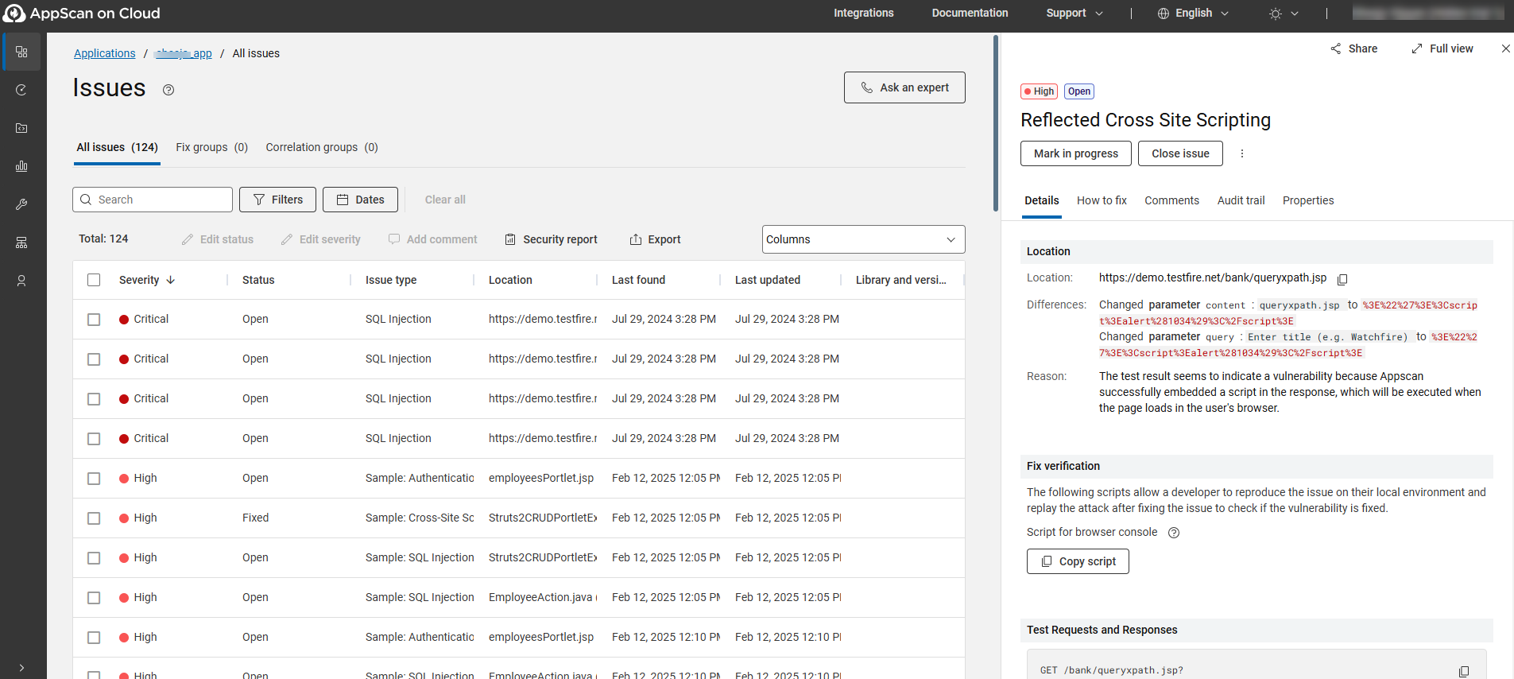Open the Security report
The height and width of the screenshot is (679, 1514).
click(551, 239)
